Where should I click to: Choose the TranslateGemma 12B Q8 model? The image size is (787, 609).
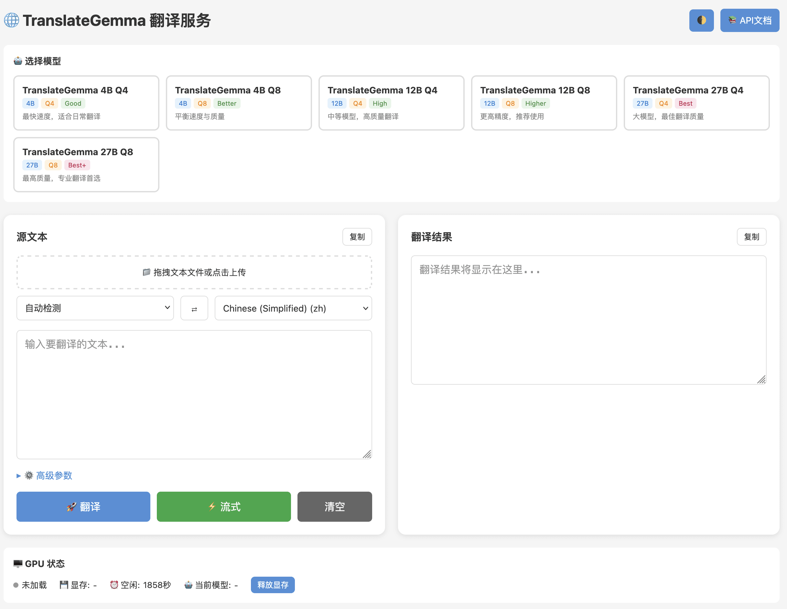pyautogui.click(x=544, y=103)
